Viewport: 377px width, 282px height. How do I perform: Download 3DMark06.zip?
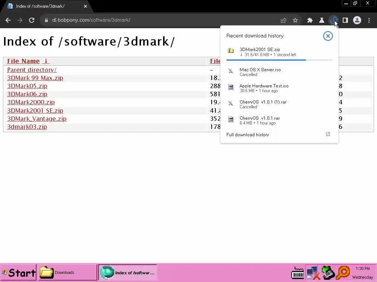coord(27,94)
